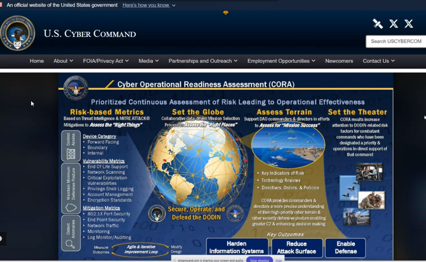Click the small orange emblem at top center
Screen dimensions: 426x262
click(226, 12)
